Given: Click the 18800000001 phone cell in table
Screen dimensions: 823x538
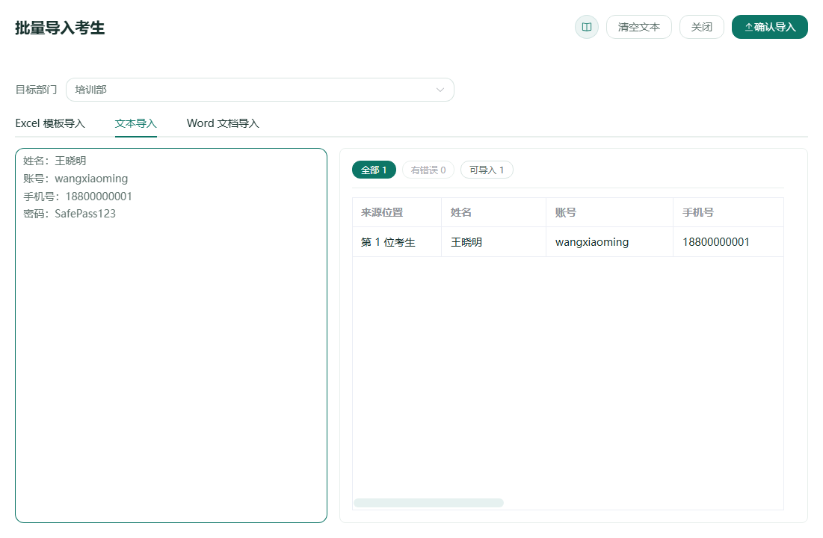Looking at the screenshot, I should click(729, 242).
